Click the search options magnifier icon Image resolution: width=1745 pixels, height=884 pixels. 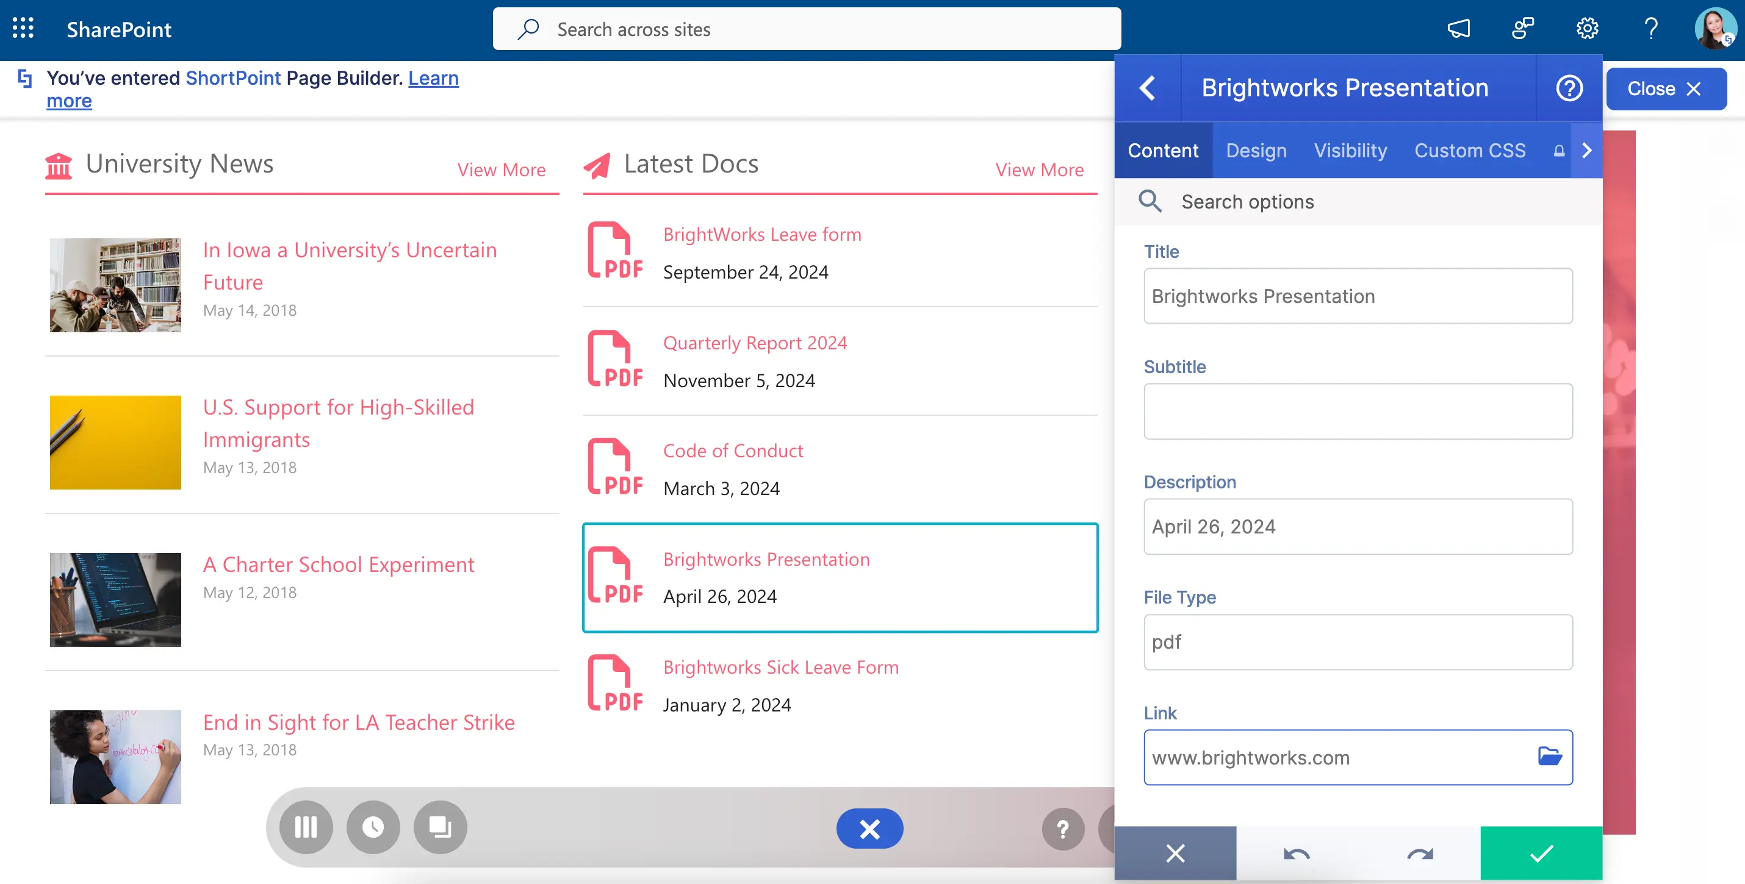pos(1150,201)
